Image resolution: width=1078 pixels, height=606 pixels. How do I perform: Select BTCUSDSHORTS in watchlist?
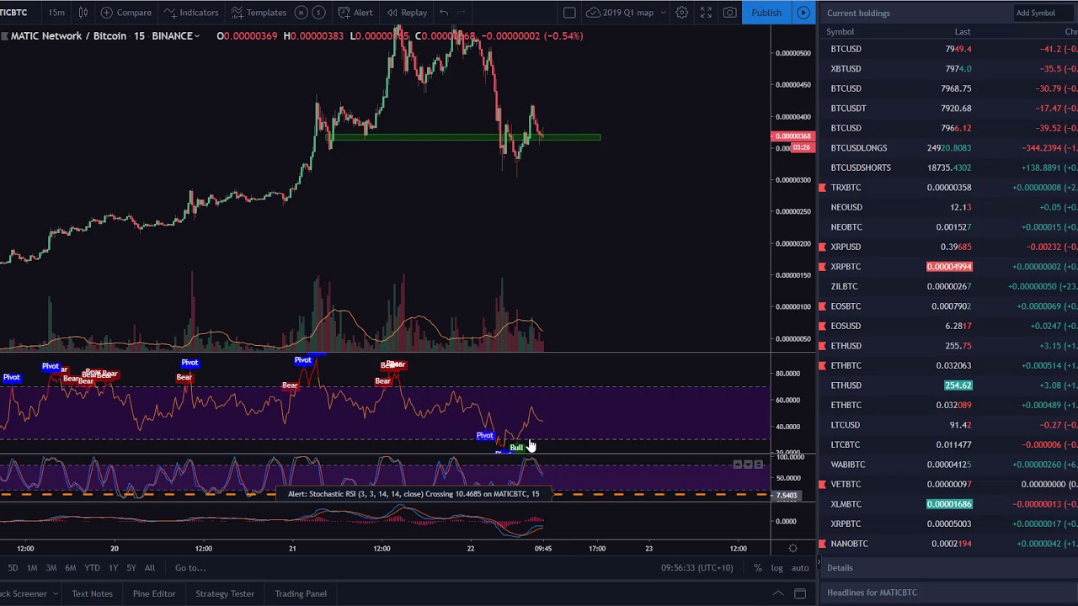click(949, 167)
